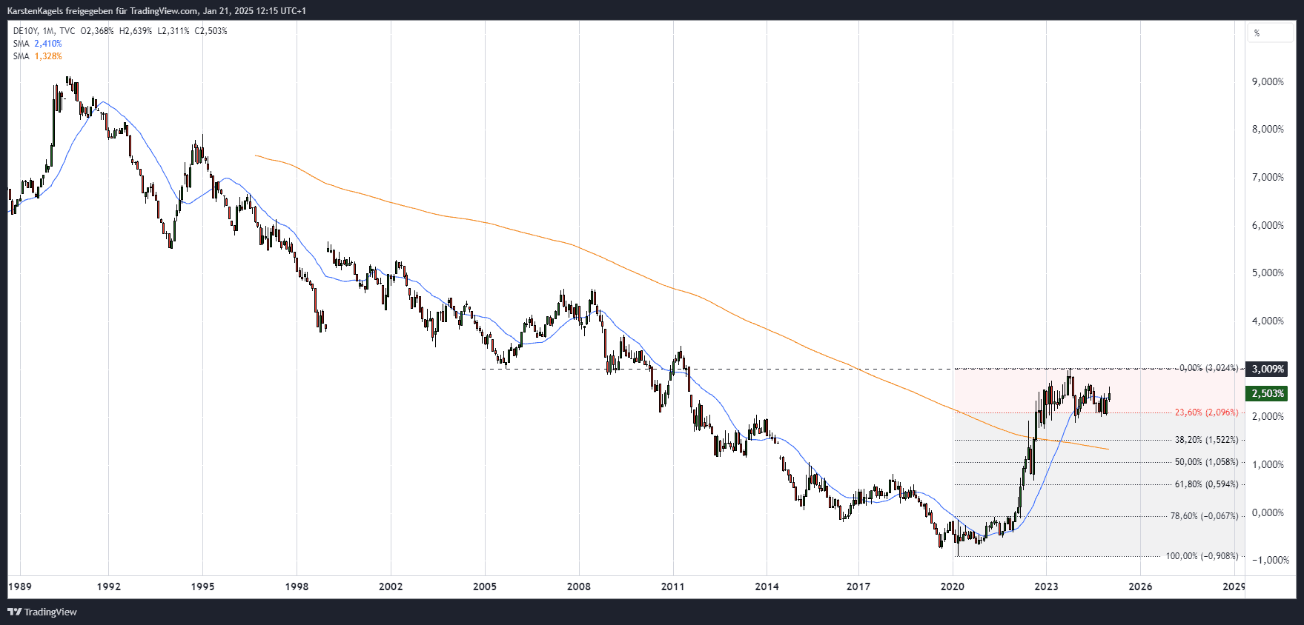This screenshot has height=625, width=1304.
Task: Click the DE10Y symbol label in legend
Action: (x=25, y=31)
